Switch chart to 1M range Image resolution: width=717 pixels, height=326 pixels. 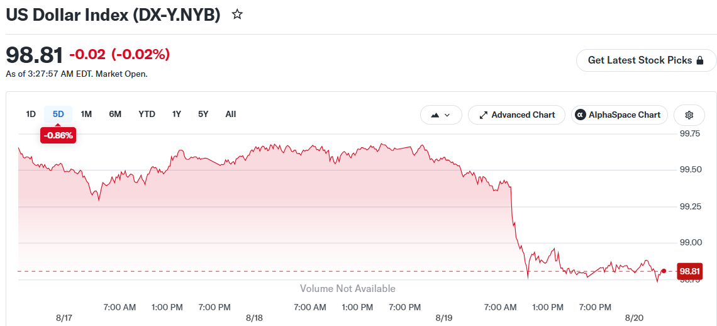pyautogui.click(x=86, y=114)
